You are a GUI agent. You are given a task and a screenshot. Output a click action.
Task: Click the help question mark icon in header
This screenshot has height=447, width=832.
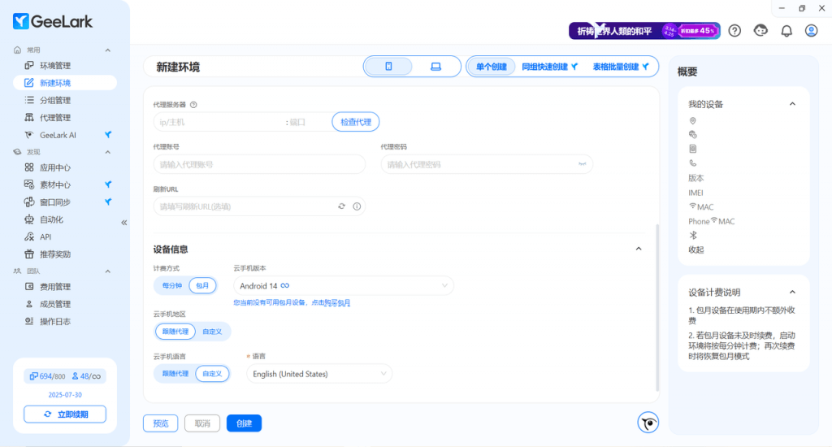pos(734,31)
